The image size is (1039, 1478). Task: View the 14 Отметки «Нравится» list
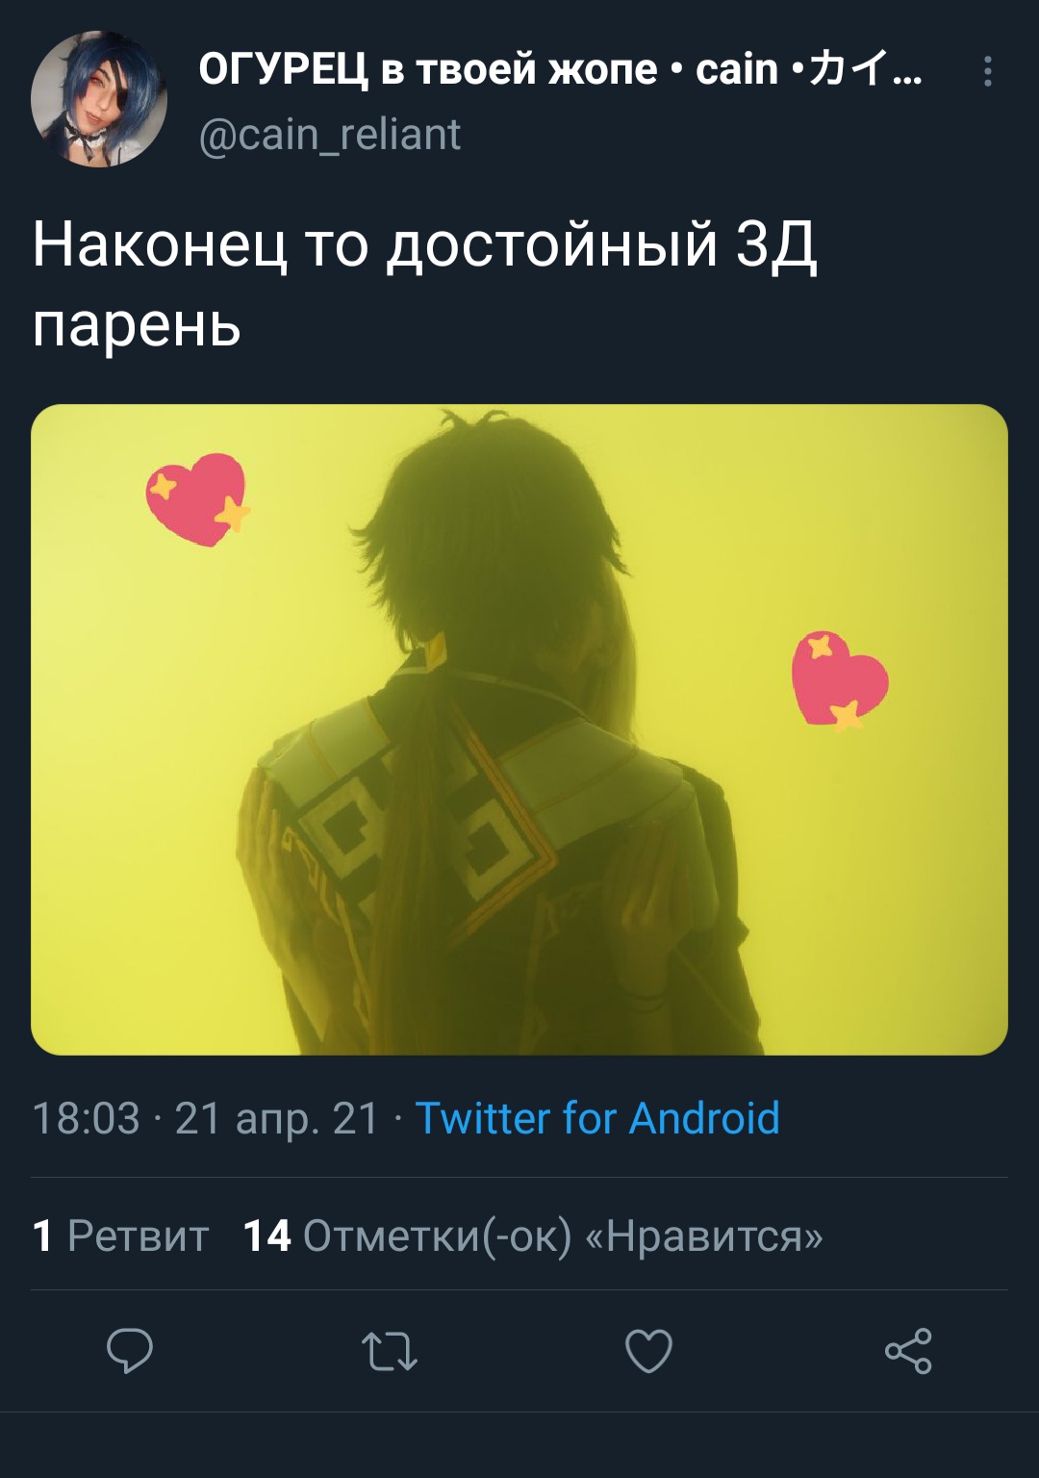tap(533, 1236)
